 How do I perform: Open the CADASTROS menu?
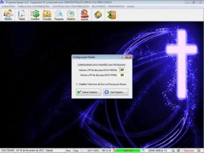(x=8, y=7)
